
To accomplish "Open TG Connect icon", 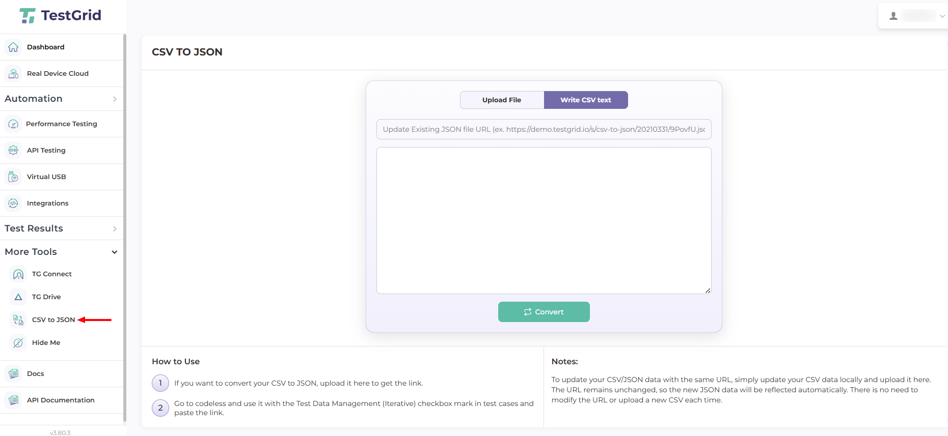I will coord(18,274).
